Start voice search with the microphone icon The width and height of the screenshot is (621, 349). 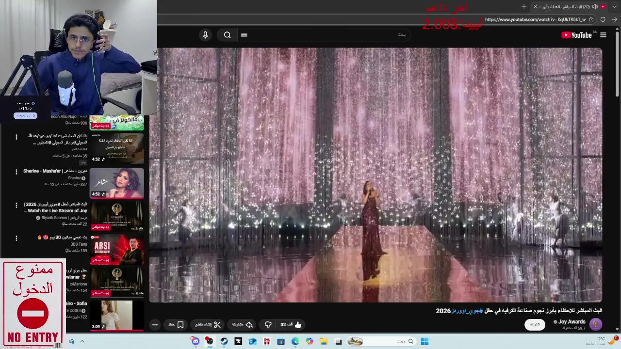pos(205,35)
